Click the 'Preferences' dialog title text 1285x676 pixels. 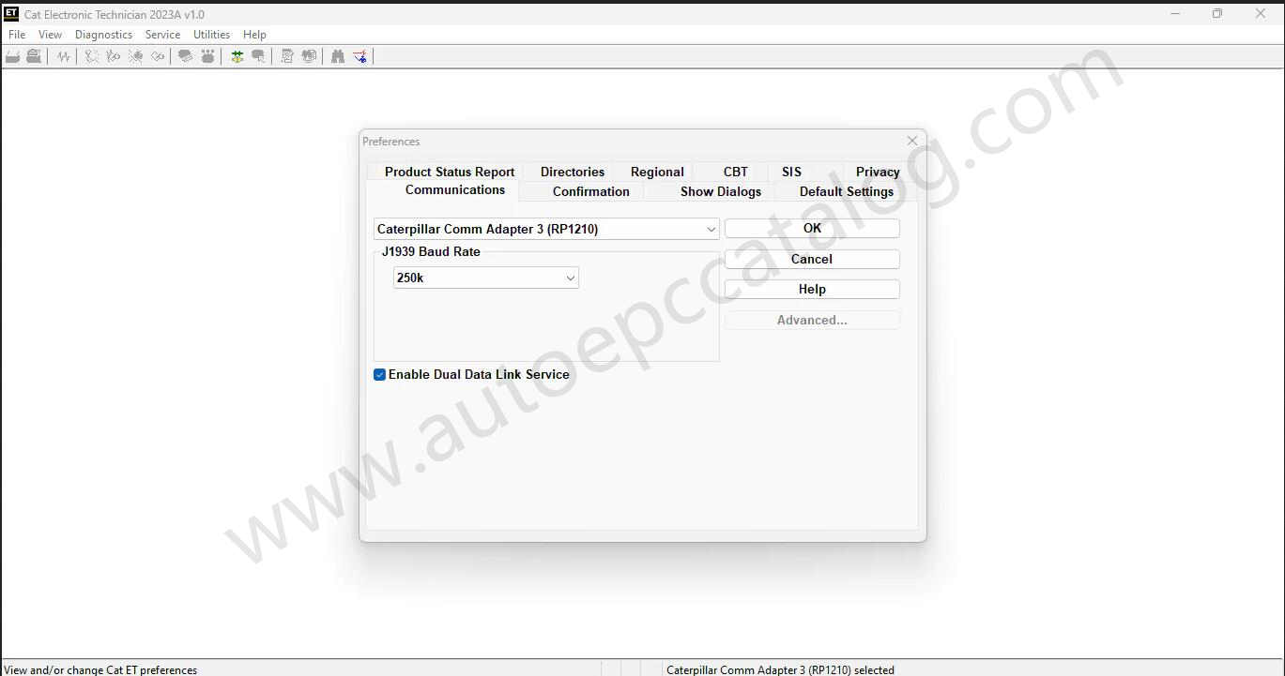(391, 142)
